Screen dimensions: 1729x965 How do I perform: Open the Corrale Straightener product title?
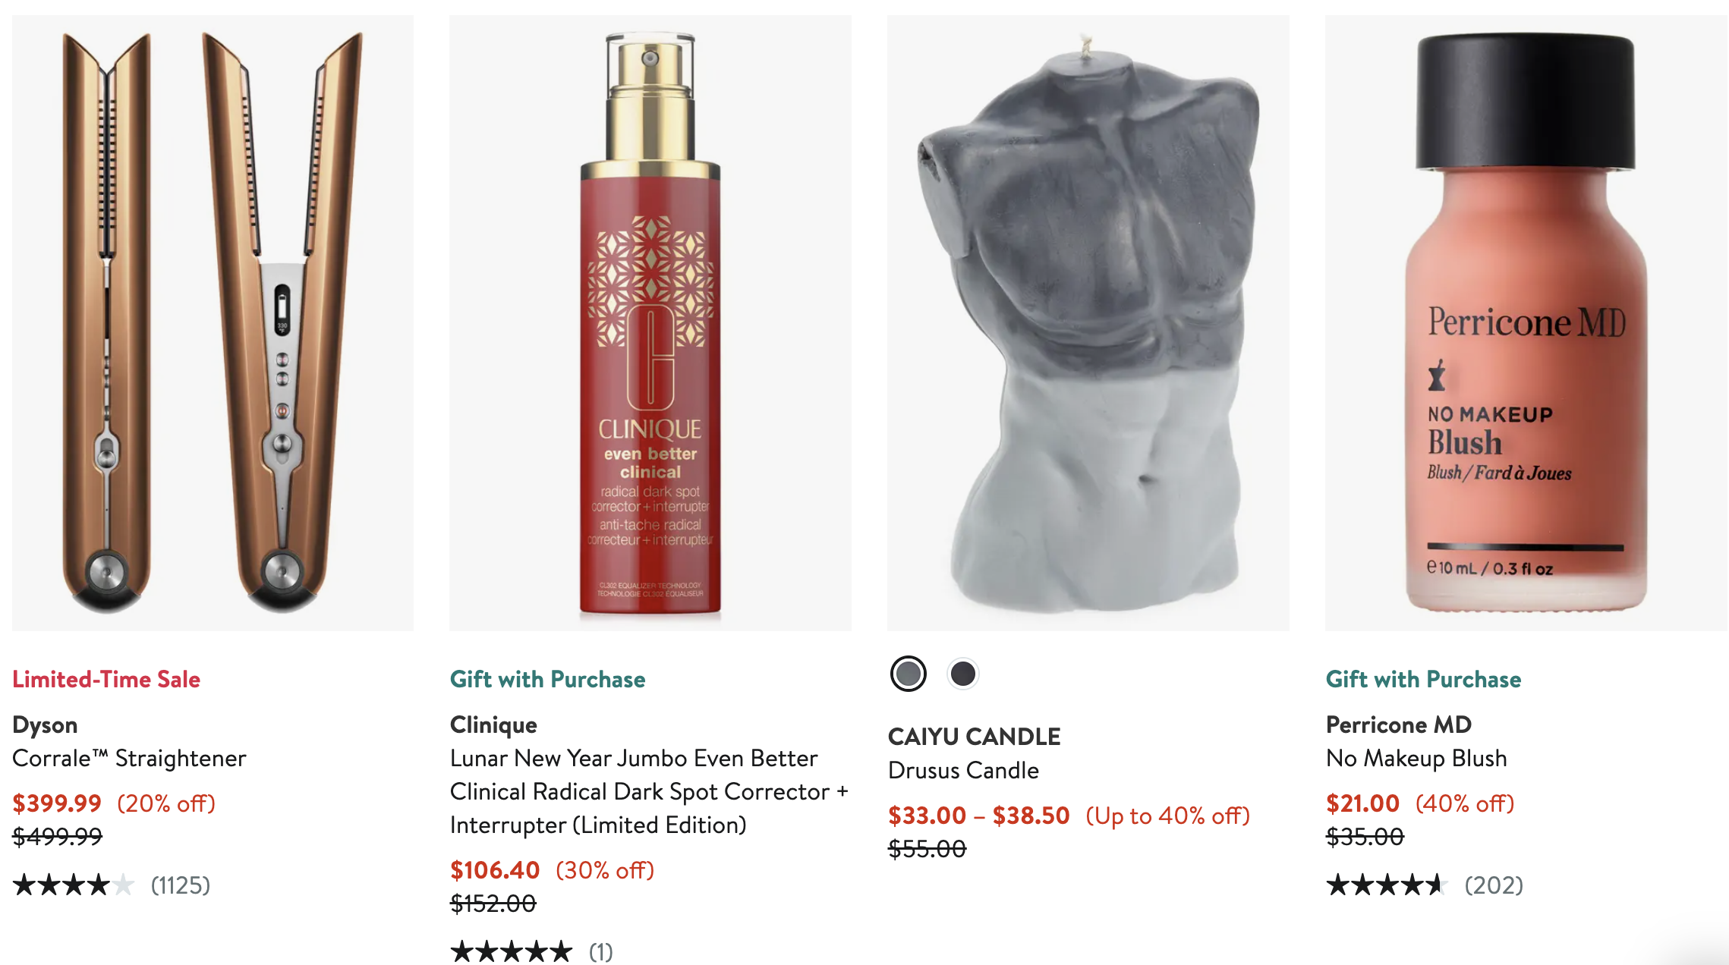point(129,758)
